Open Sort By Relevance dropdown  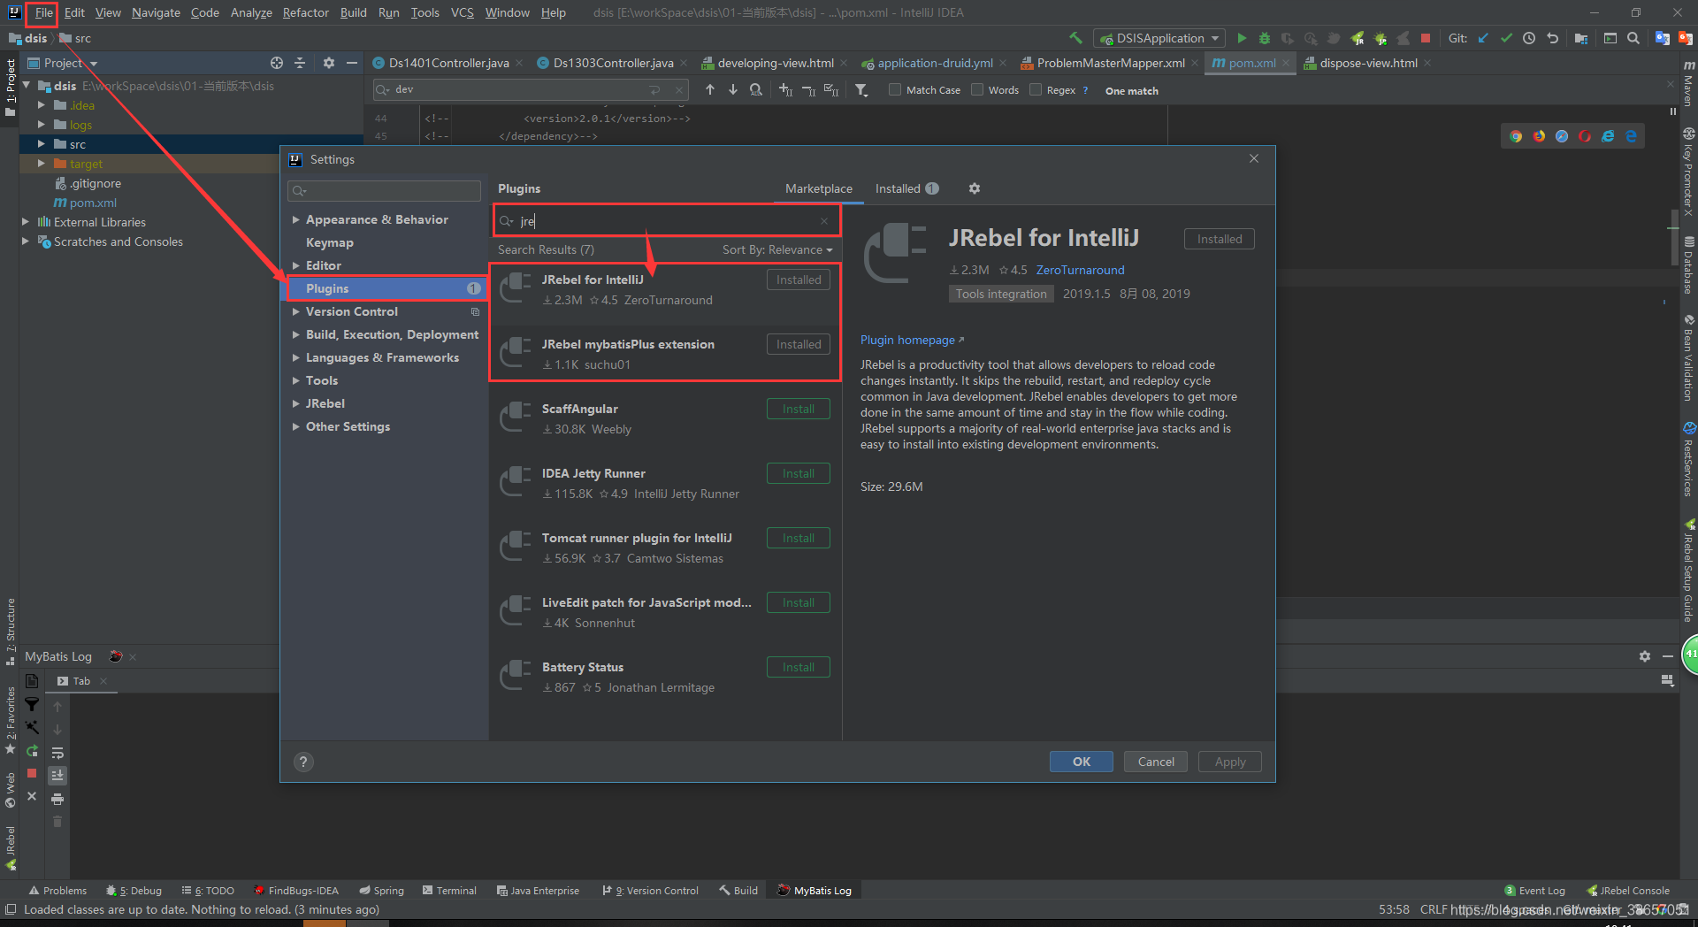(x=777, y=249)
